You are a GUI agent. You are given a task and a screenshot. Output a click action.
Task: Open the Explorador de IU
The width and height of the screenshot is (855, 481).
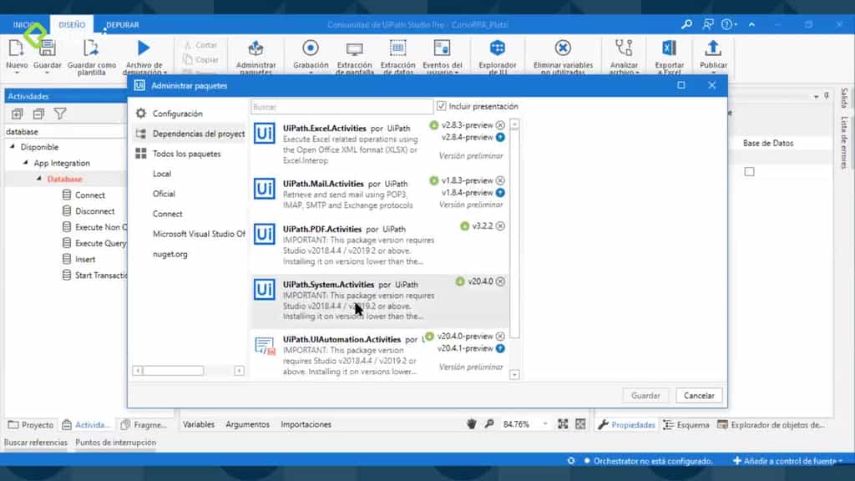pos(498,48)
